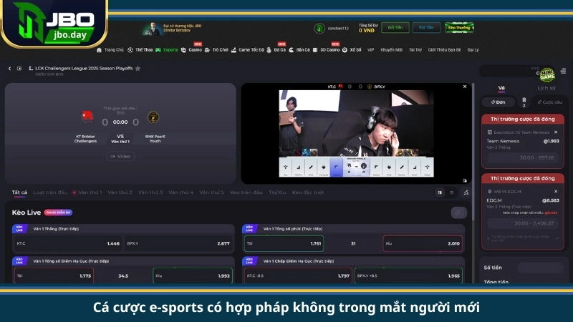Image resolution: width=573 pixels, height=322 pixels.
Task: Favorite the LCK Challengers League star
Action: [138, 68]
